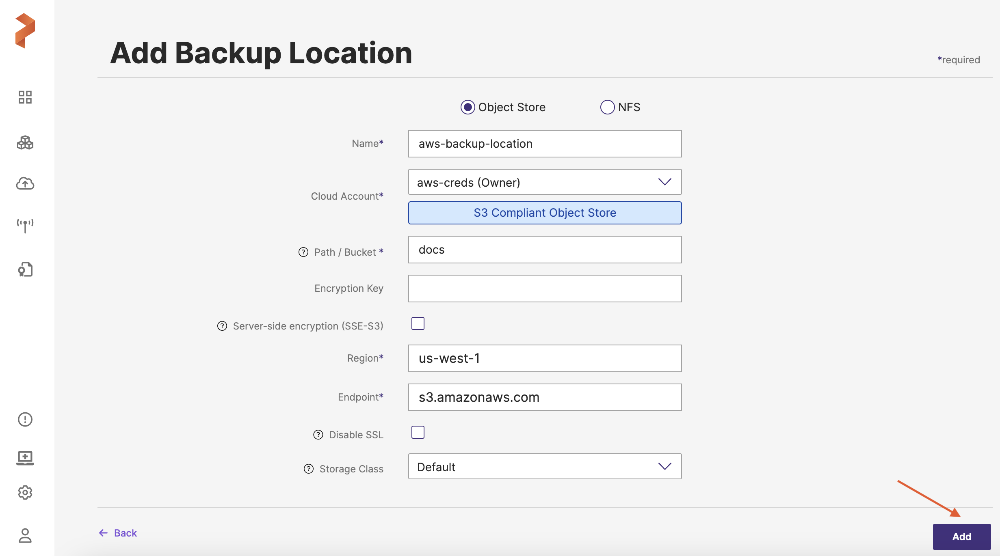
Task: Click the Region field showing us-west-1
Action: 545,358
